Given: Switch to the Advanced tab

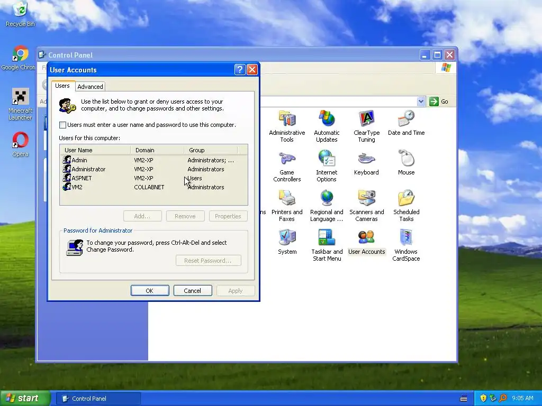Looking at the screenshot, I should coord(90,86).
